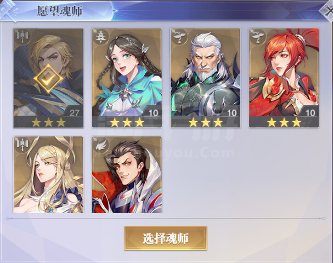
Task: Uncheck the golden checkmark on the blond hero
Action: tap(48, 79)
